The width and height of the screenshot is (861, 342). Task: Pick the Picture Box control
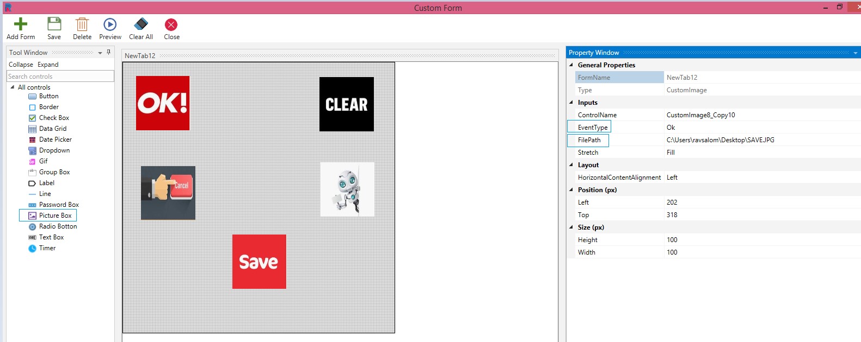[55, 216]
